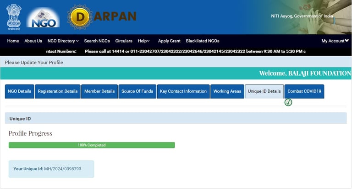This screenshot has width=352, height=189.
Task: Go to Home in navigation bar
Action: click(x=13, y=41)
